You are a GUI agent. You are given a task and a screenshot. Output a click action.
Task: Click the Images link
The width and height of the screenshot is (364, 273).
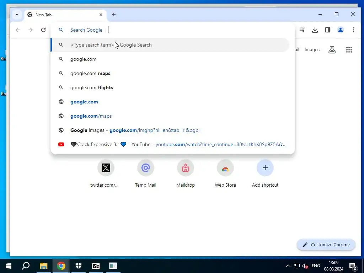(x=312, y=50)
